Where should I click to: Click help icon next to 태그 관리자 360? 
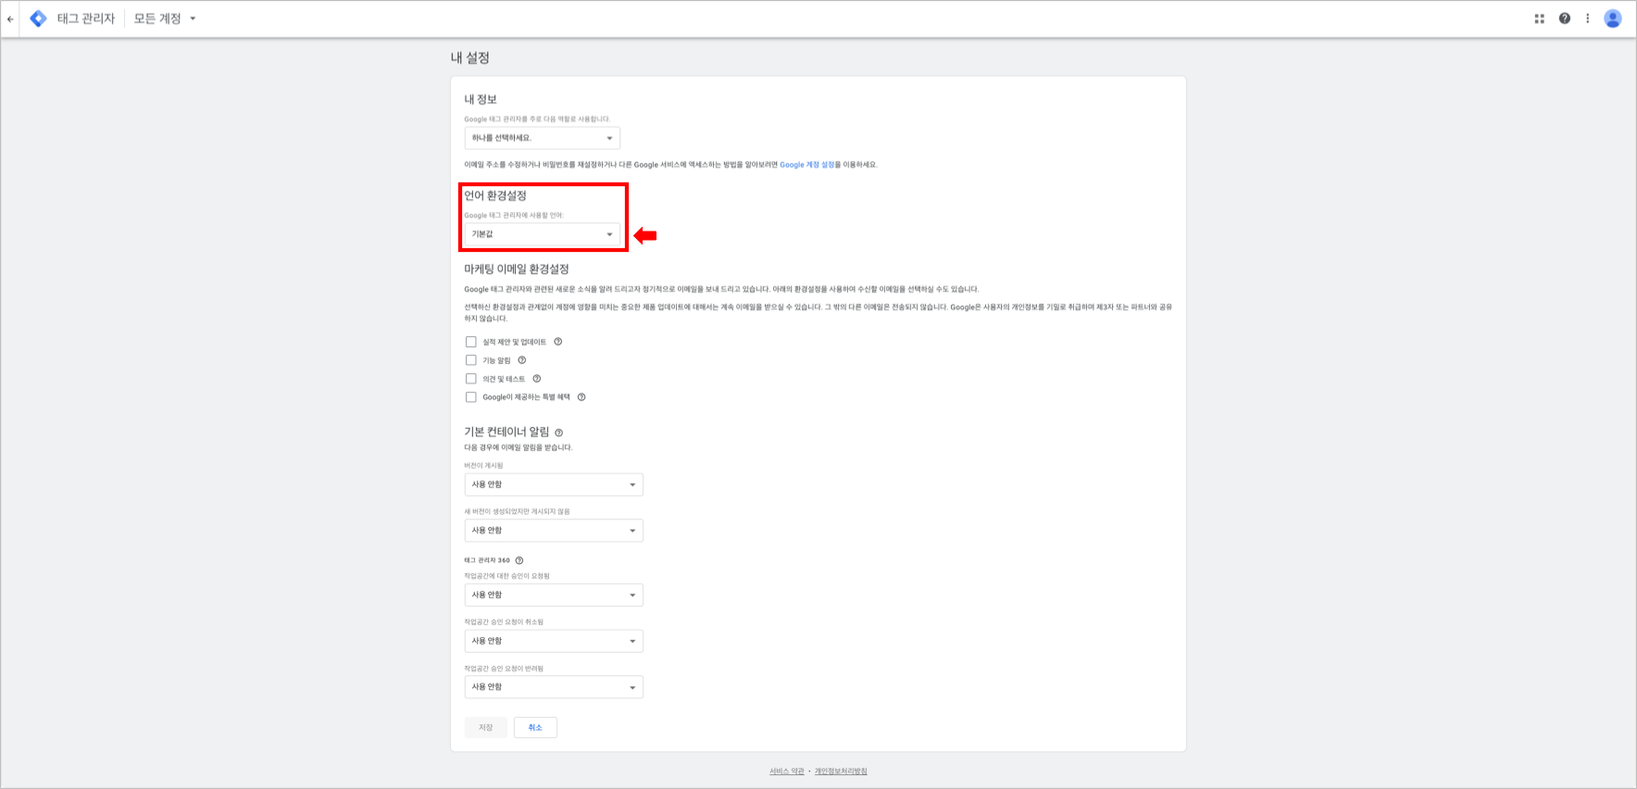tap(519, 560)
